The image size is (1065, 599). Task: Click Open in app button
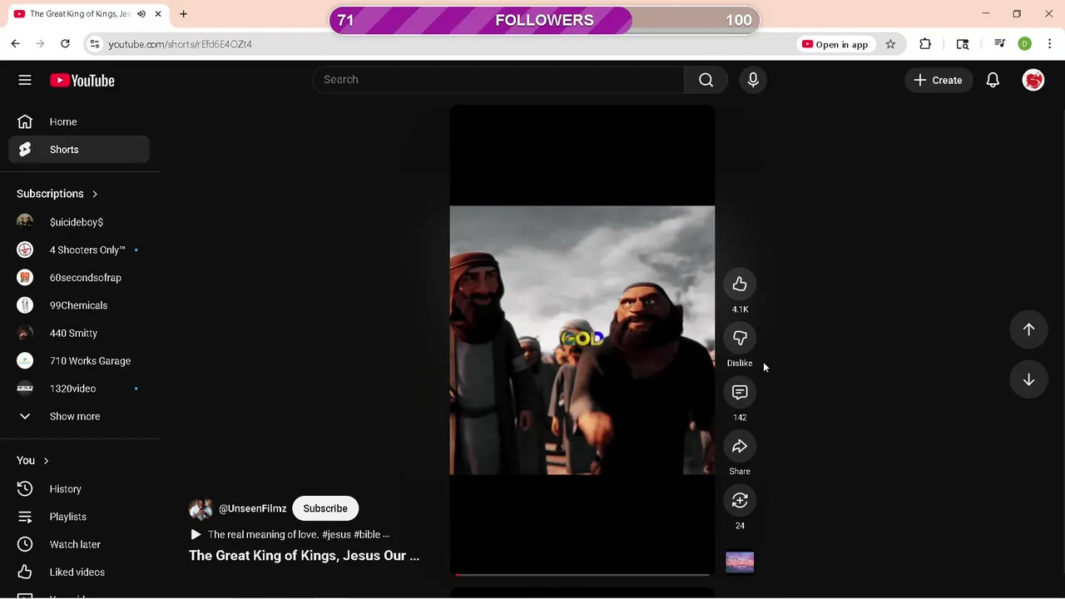[835, 44]
